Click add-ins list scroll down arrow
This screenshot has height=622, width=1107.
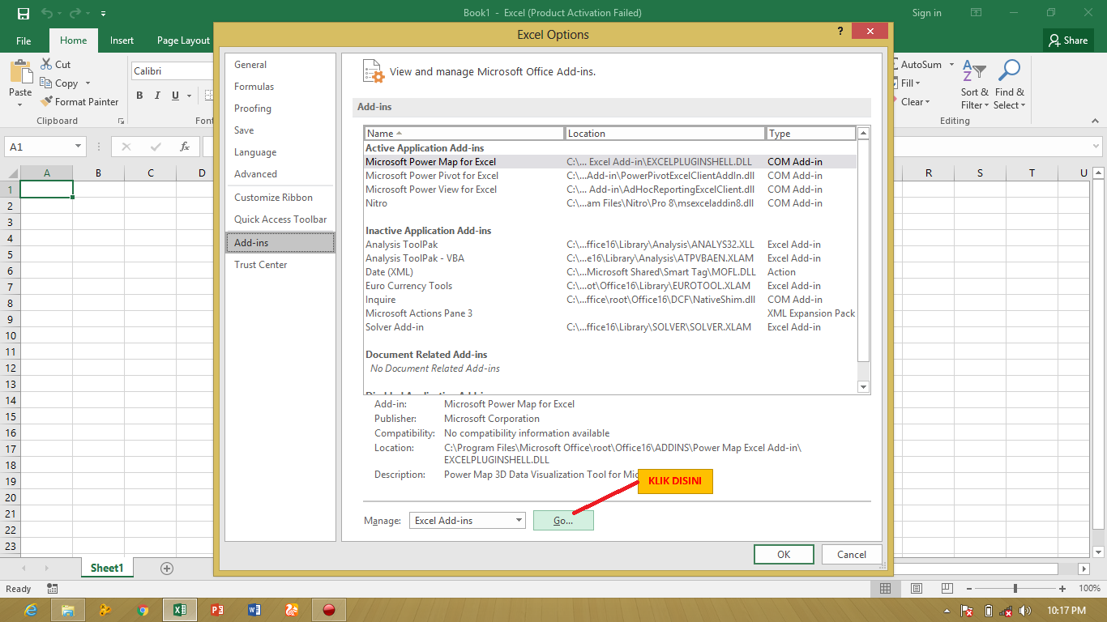(x=864, y=387)
